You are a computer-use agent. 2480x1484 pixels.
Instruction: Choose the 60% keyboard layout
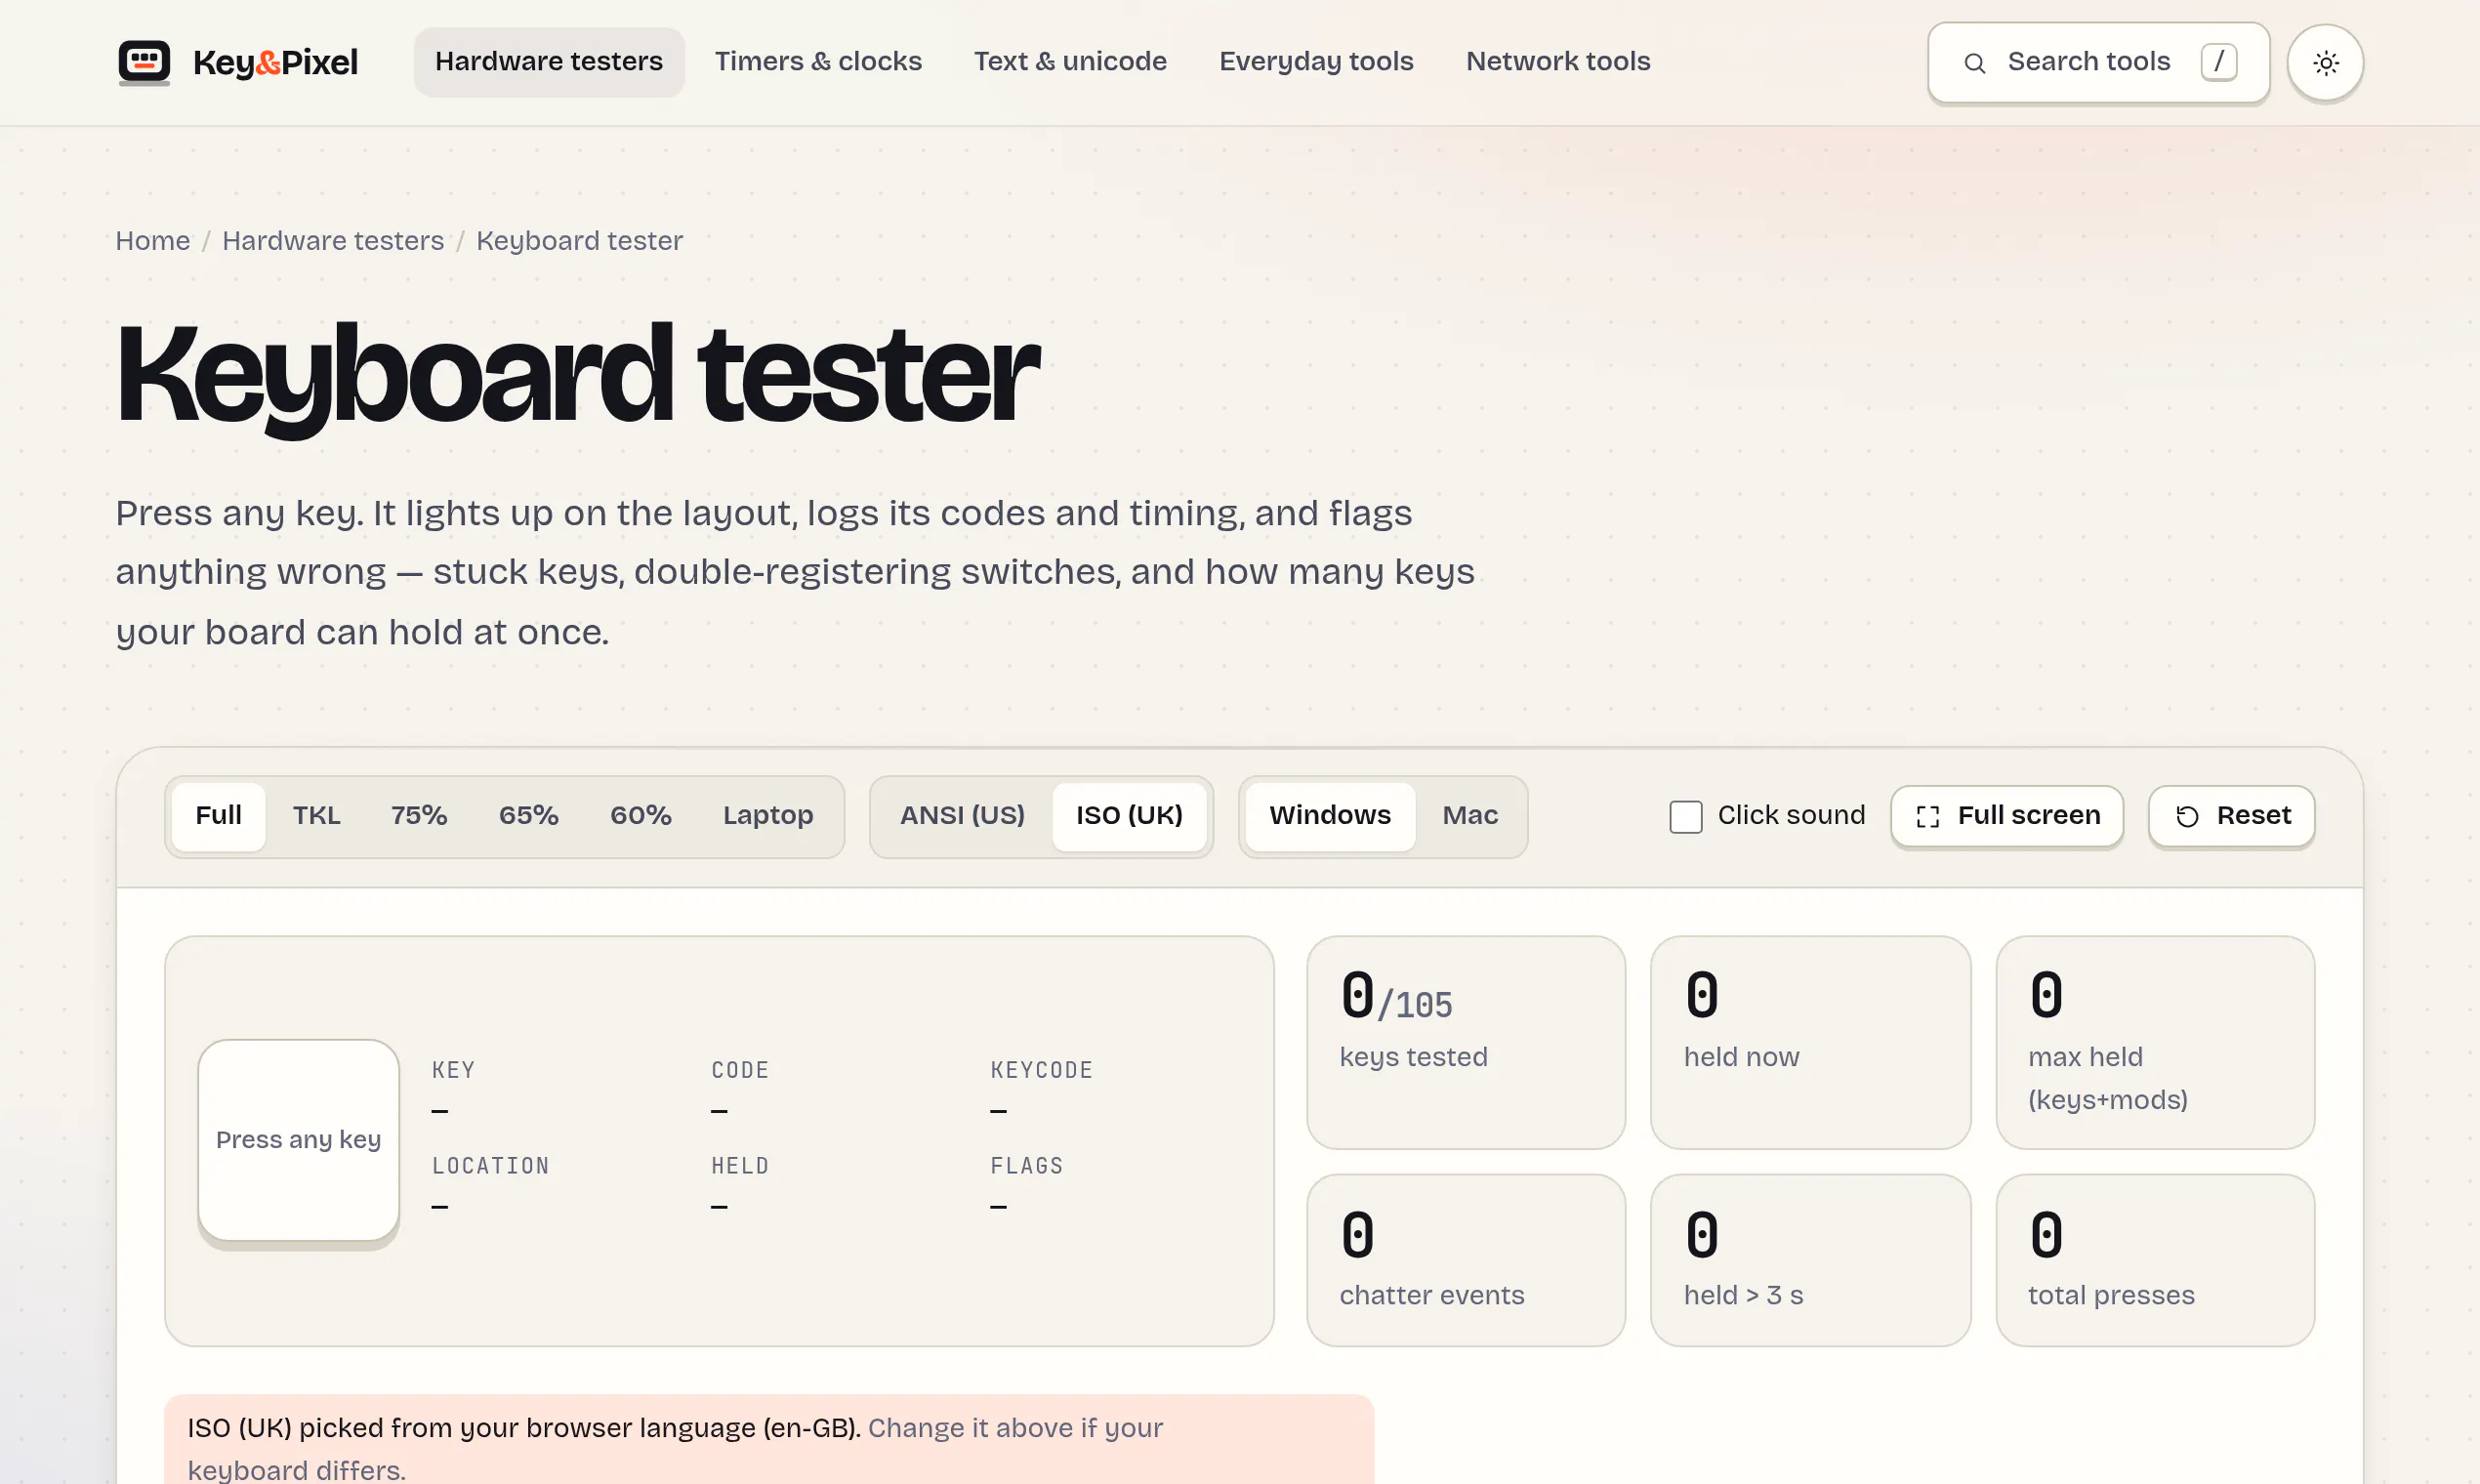[x=640, y=816]
